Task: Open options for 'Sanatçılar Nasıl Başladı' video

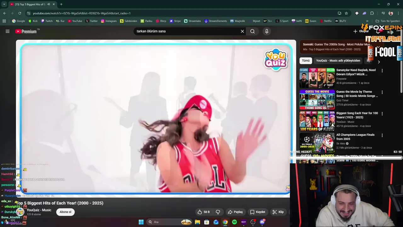Action: tap(382, 71)
